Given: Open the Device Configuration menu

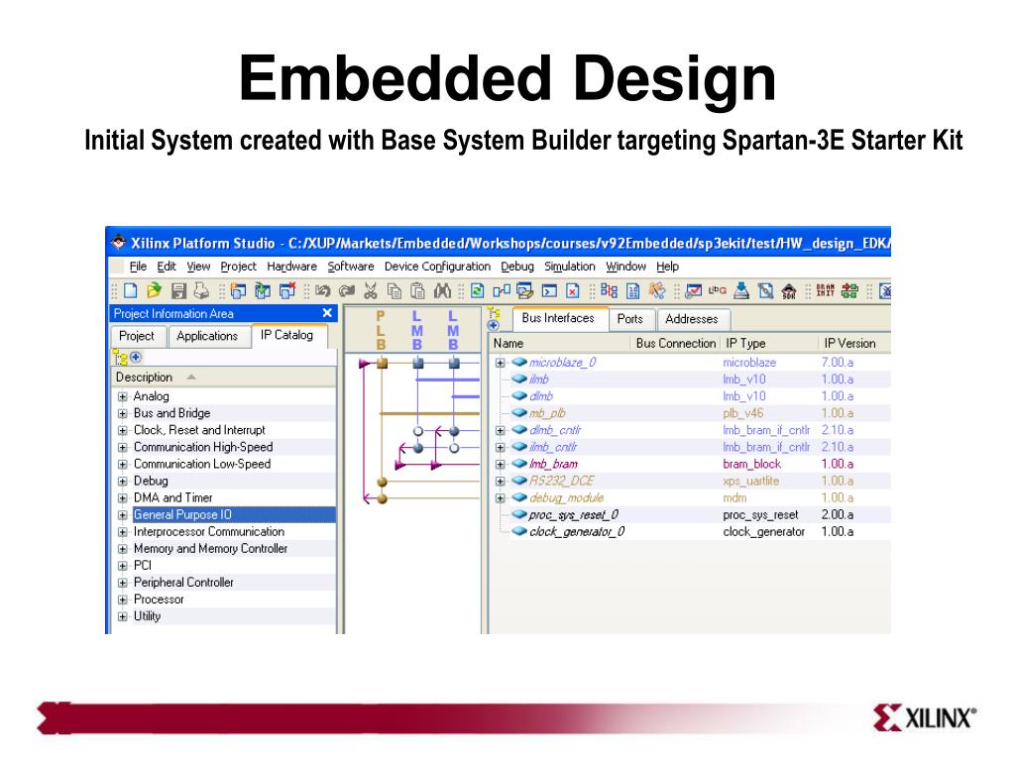Looking at the screenshot, I should pos(437,266).
